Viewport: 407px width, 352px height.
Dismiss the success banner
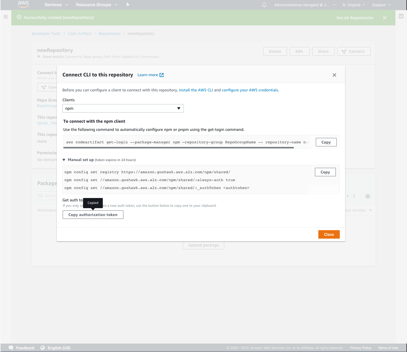click(385, 18)
